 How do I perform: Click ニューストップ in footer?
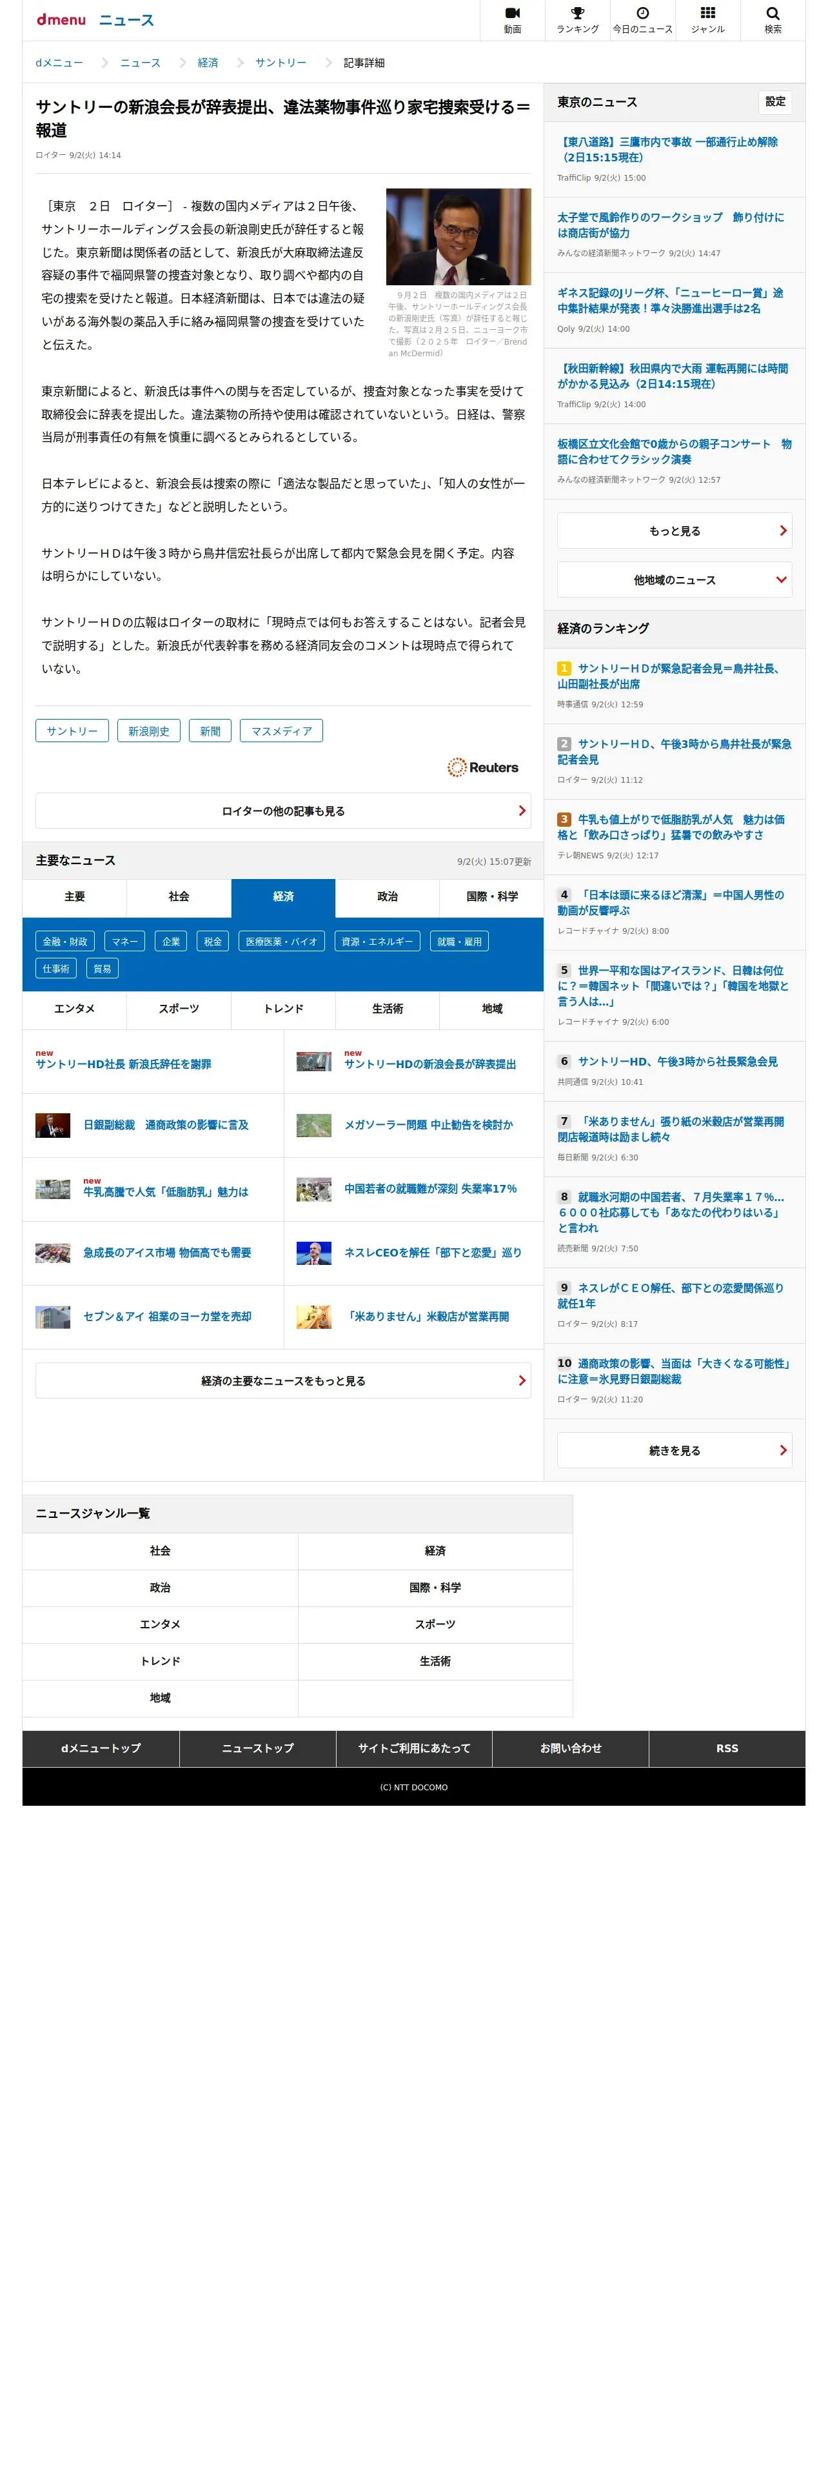click(x=257, y=1748)
